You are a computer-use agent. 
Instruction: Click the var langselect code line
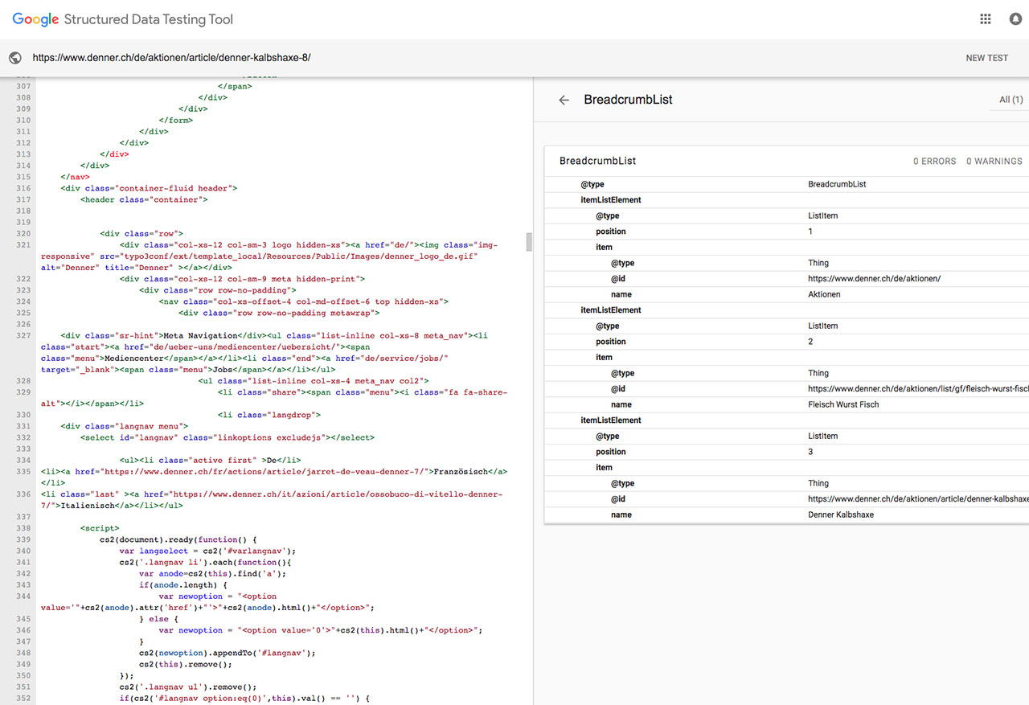pos(207,551)
